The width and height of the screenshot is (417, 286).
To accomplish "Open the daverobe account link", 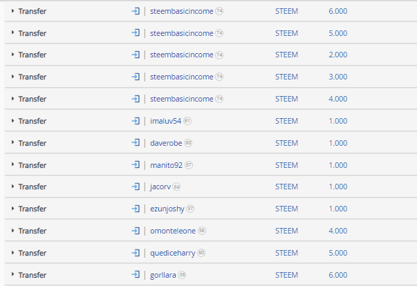I will coord(166,143).
